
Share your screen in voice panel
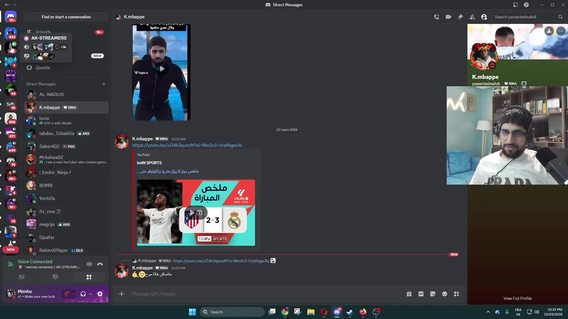point(55,277)
